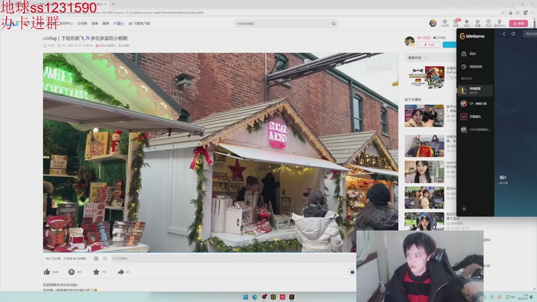Click the mini robot assistant icon at right
The image size is (537, 302).
coord(352,272)
